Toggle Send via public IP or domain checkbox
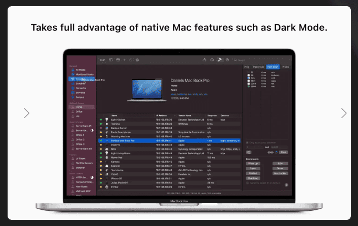358x226 pixels. 247,183
